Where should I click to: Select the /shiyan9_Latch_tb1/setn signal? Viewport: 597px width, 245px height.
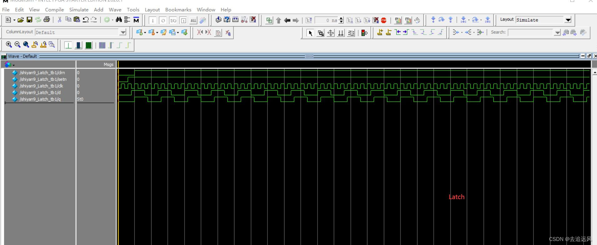(x=43, y=79)
